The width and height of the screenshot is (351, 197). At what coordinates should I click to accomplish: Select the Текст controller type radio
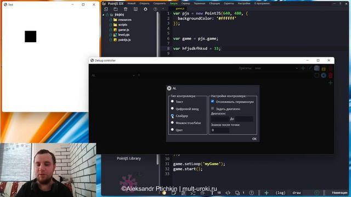point(172,101)
